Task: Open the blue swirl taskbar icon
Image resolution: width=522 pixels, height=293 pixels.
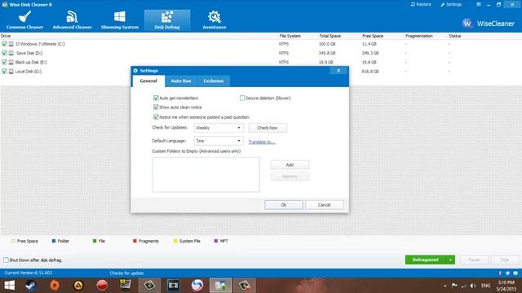Action: pos(197,286)
